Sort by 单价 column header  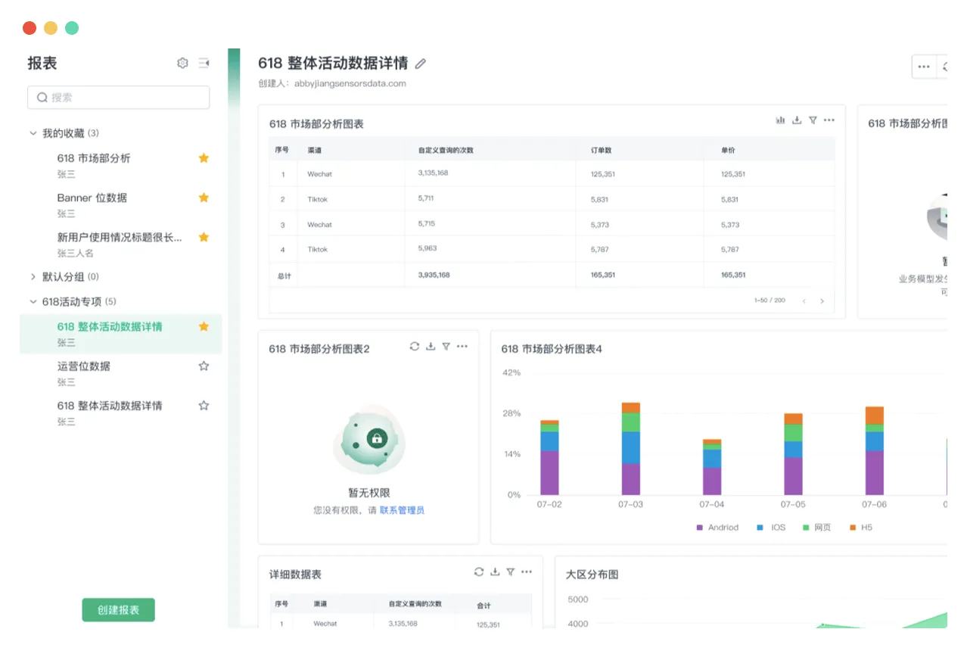(x=728, y=150)
